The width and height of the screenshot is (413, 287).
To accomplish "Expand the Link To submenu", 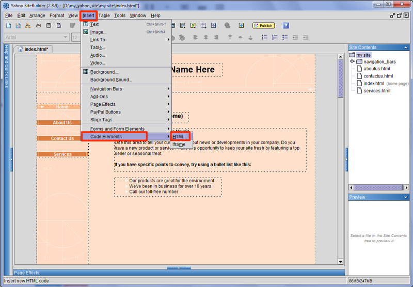I will tap(126, 40).
